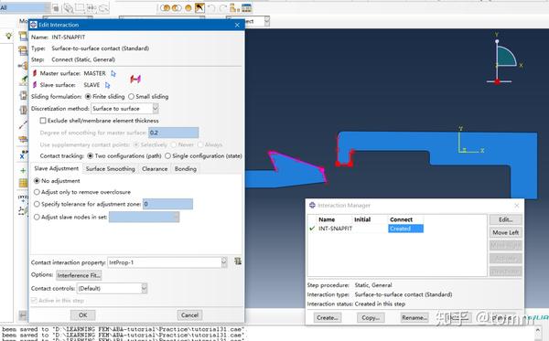Click the edit Master surface arrow icon
Screen dimensions: 549x341
(x=113, y=73)
